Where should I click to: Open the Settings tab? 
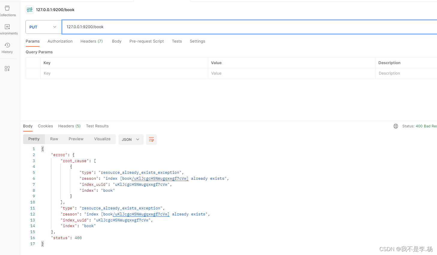click(197, 41)
